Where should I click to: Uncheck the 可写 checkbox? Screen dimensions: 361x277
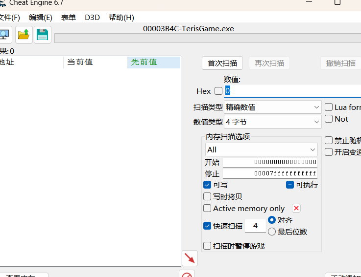[x=208, y=185]
